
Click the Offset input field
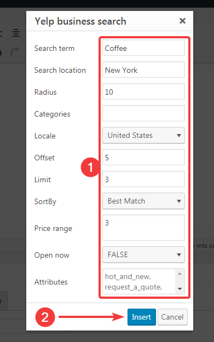coord(143,157)
